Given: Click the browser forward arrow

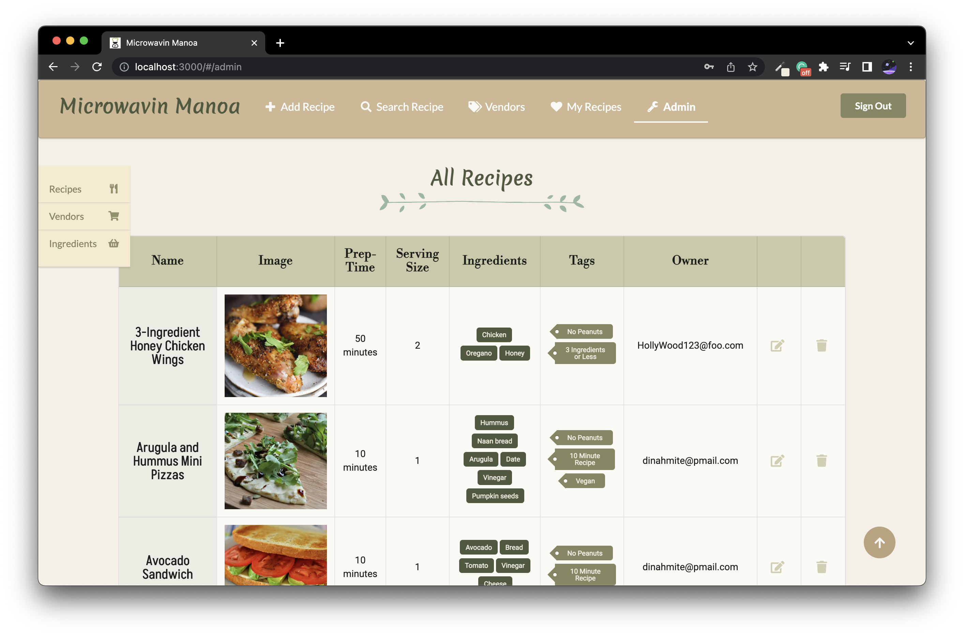Looking at the screenshot, I should tap(75, 67).
